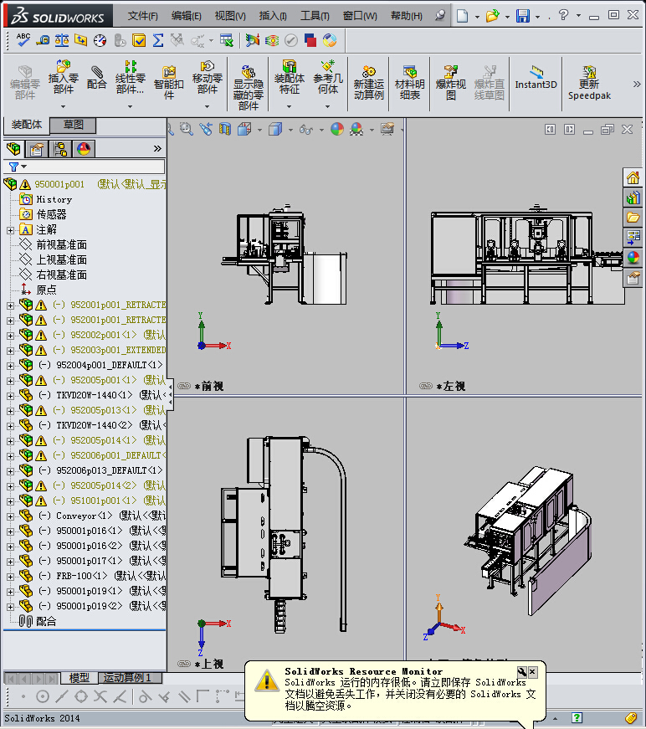Image resolution: width=646 pixels, height=729 pixels.
Task: Open Resource Monitor wrench settings
Action: tap(522, 672)
